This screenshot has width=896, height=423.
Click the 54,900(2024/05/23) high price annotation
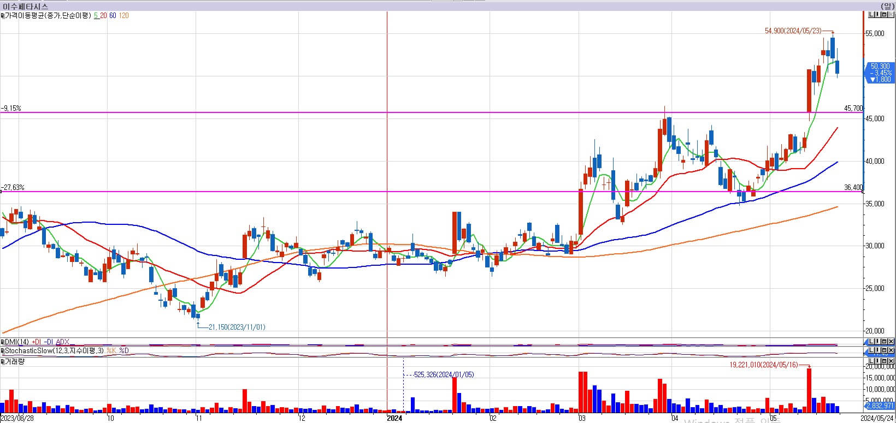pyautogui.click(x=793, y=31)
